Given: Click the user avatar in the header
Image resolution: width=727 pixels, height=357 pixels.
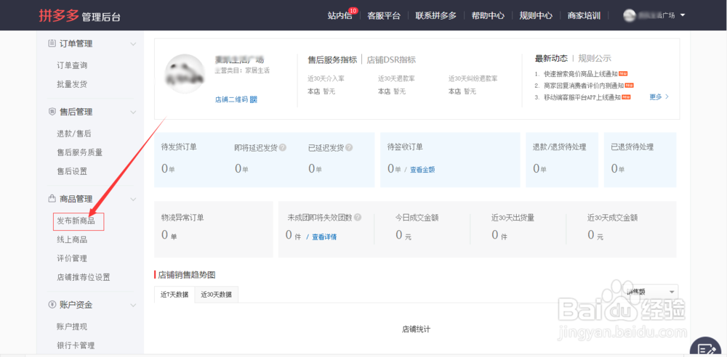Looking at the screenshot, I should coord(629,15).
